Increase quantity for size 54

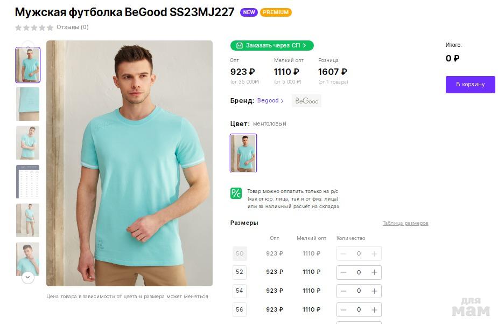374,291
